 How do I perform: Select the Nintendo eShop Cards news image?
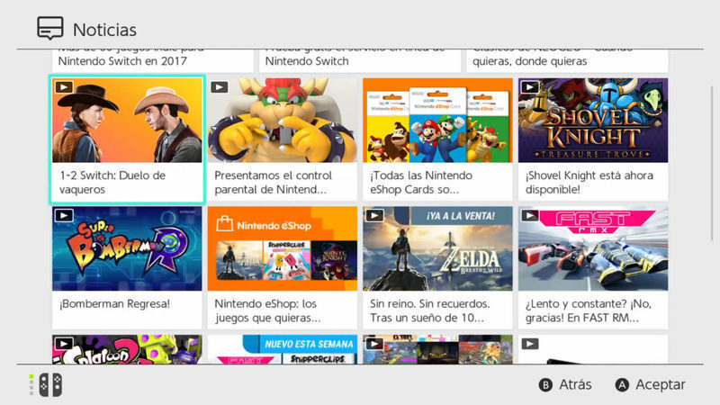[x=437, y=120]
